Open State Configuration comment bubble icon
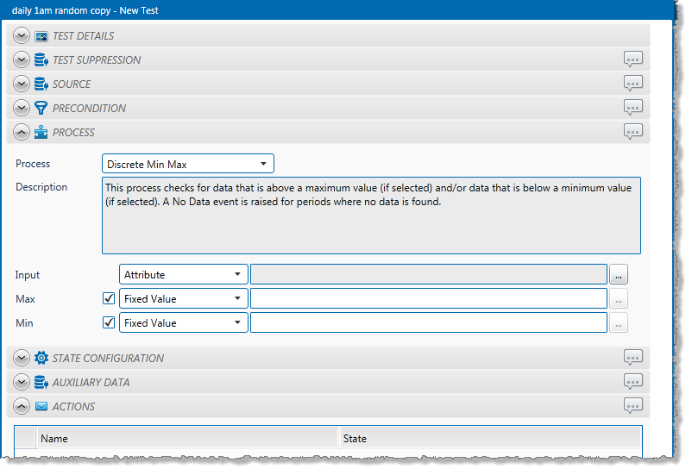 tap(633, 358)
